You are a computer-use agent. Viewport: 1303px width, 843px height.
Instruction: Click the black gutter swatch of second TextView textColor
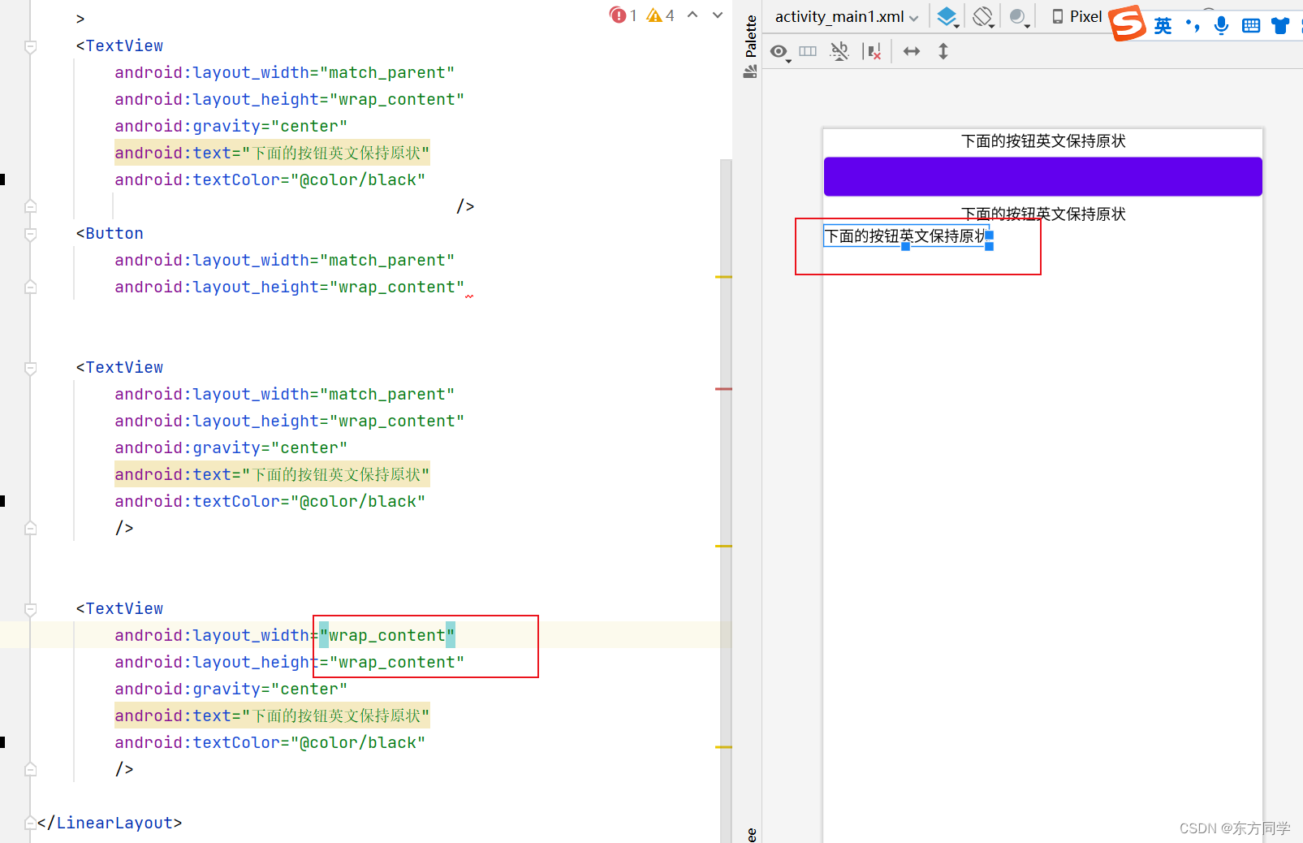coord(2,501)
